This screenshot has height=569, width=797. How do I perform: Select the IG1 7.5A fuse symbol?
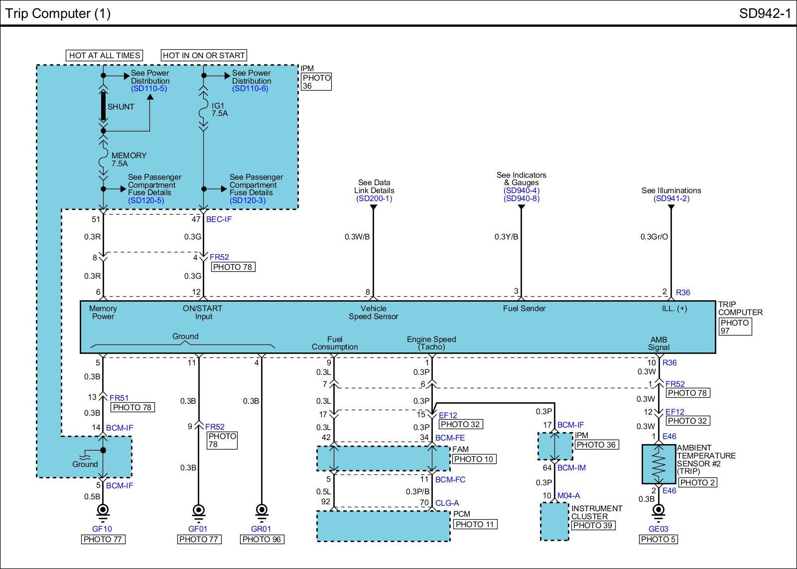[x=203, y=110]
